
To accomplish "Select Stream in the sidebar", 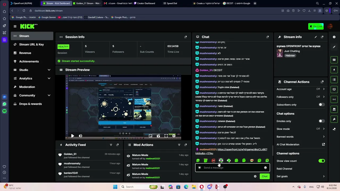I will click(32, 36).
